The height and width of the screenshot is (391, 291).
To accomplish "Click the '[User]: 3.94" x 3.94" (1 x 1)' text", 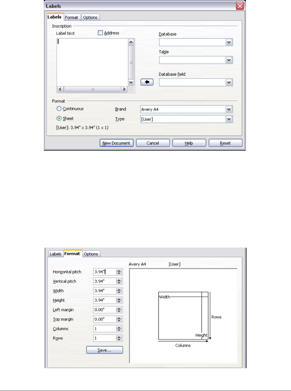I will click(x=82, y=128).
